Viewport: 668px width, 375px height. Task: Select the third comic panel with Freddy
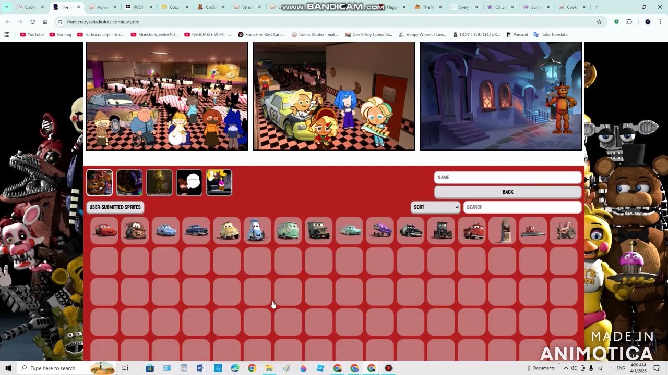[x=501, y=96]
